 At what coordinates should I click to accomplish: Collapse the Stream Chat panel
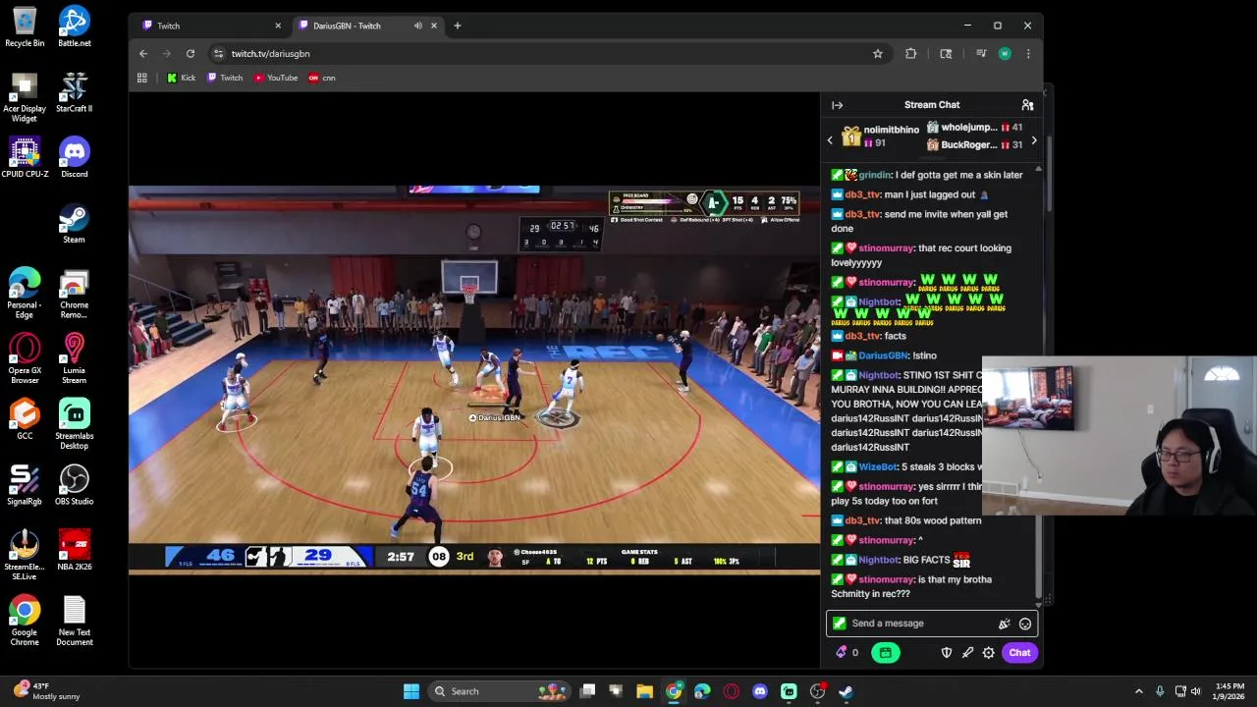(837, 105)
